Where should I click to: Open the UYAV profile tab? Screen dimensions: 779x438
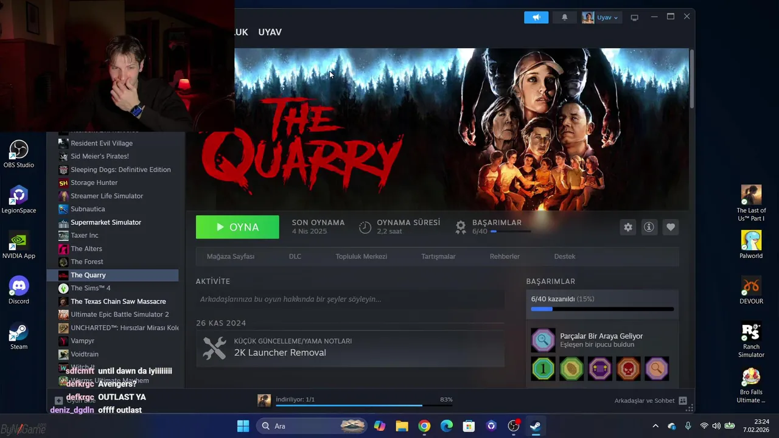270,32
